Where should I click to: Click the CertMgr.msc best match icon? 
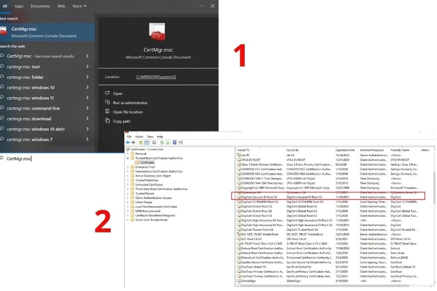[x=3, y=31]
